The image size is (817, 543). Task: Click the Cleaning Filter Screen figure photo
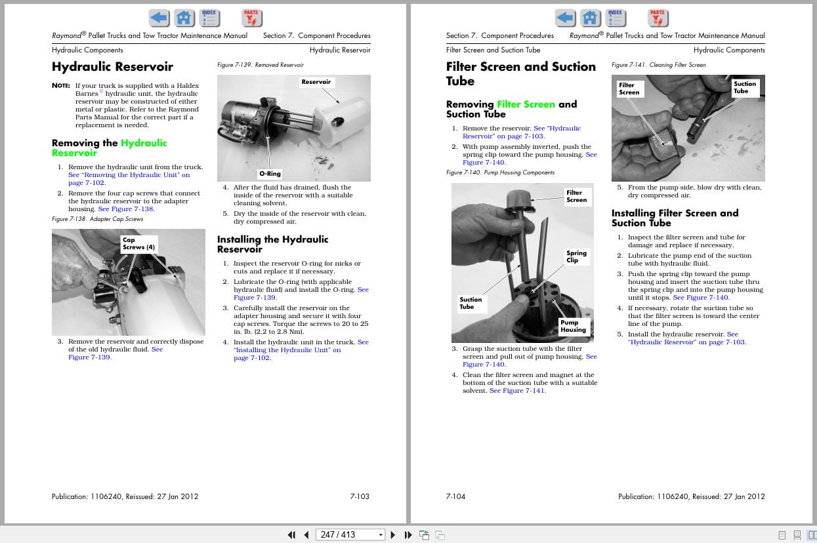pyautogui.click(x=688, y=128)
